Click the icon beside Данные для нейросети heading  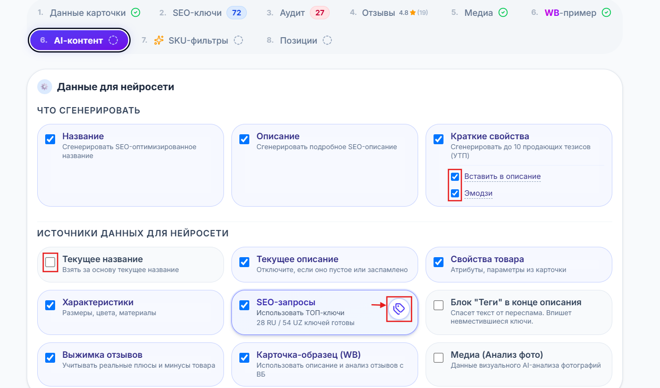point(44,87)
